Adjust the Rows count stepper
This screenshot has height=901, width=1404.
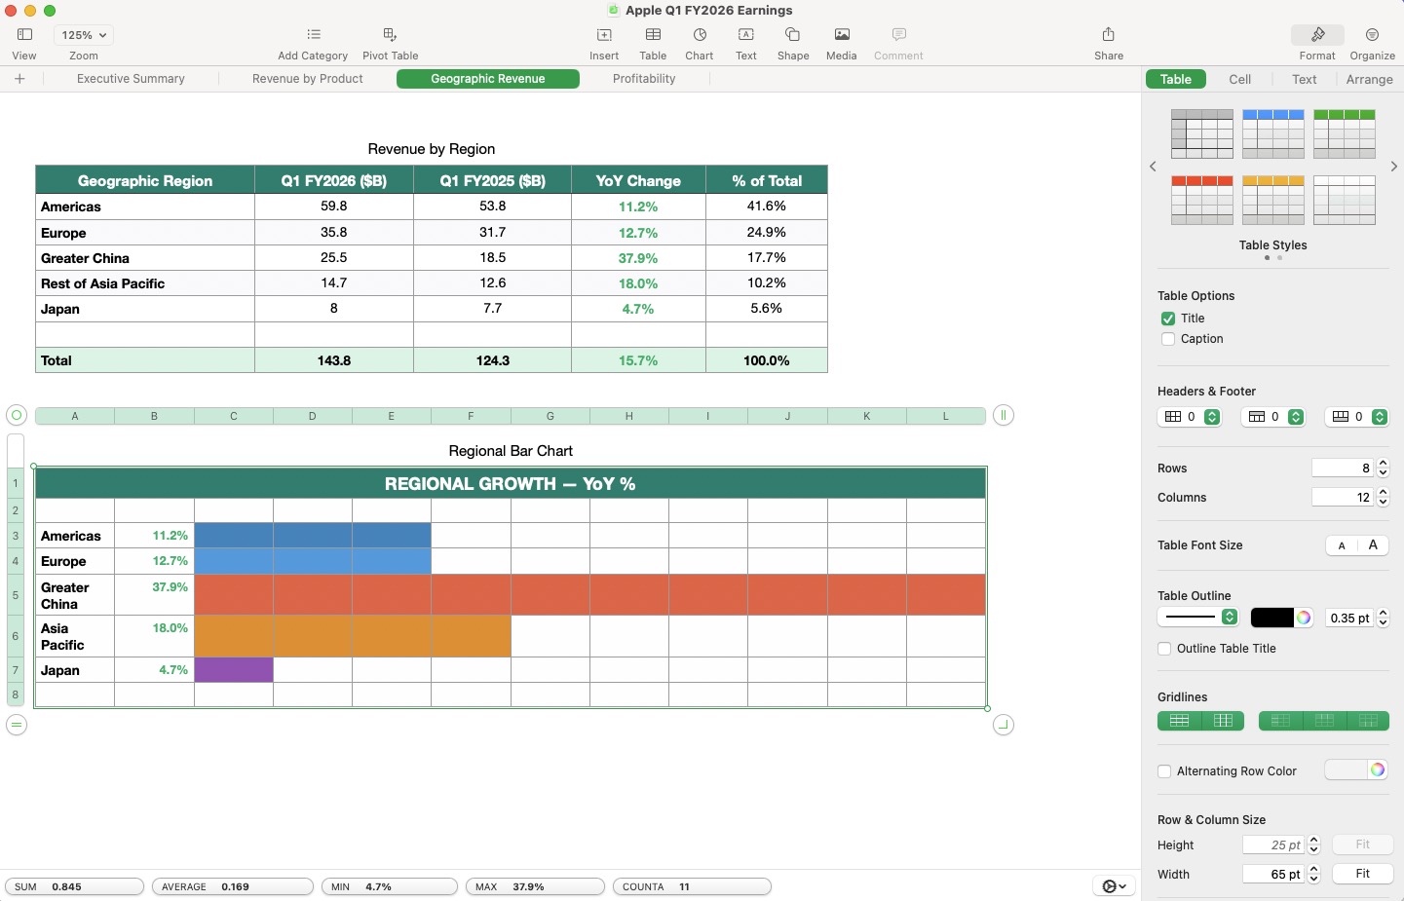(1383, 469)
